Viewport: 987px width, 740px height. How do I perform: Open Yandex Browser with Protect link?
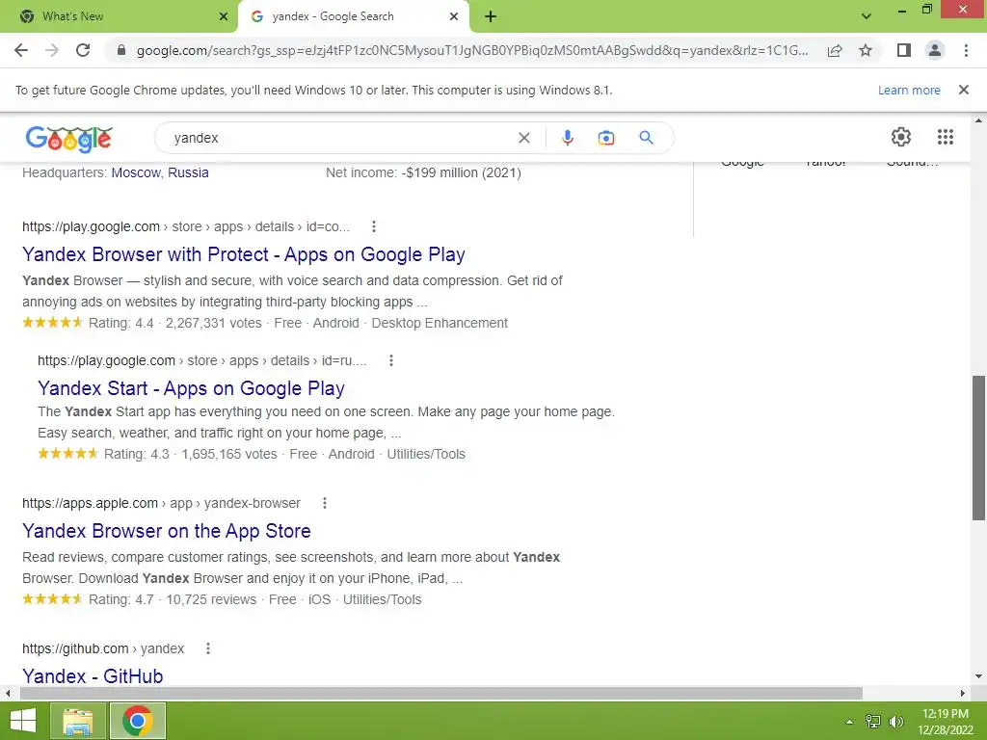point(244,254)
